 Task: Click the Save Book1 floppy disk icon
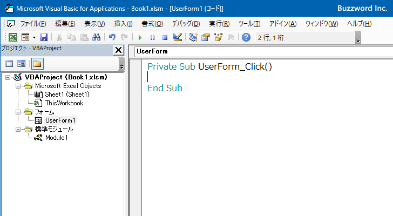pos(44,37)
